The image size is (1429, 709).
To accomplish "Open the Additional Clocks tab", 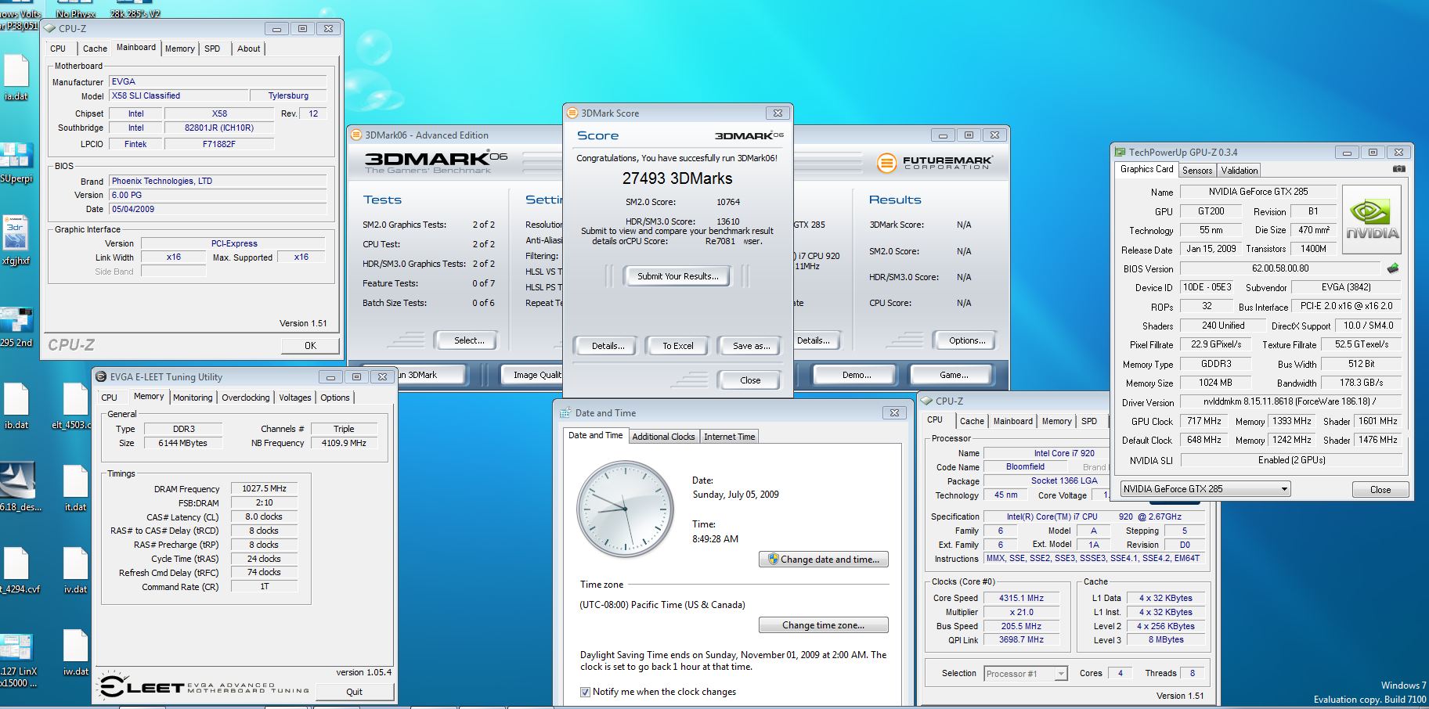I will click(664, 437).
